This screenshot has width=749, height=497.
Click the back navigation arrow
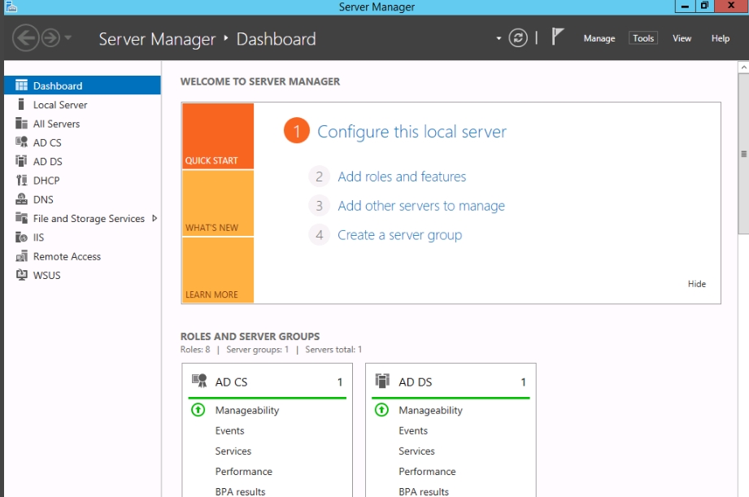(25, 37)
